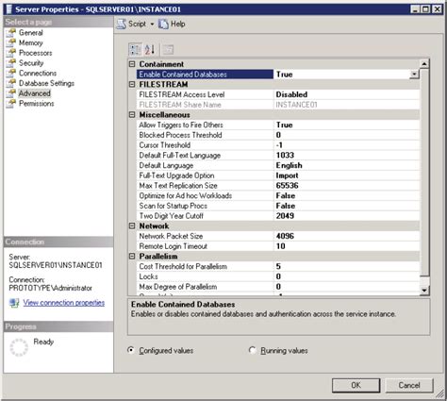
Task: Click the General page icon
Action: [x=11, y=32]
